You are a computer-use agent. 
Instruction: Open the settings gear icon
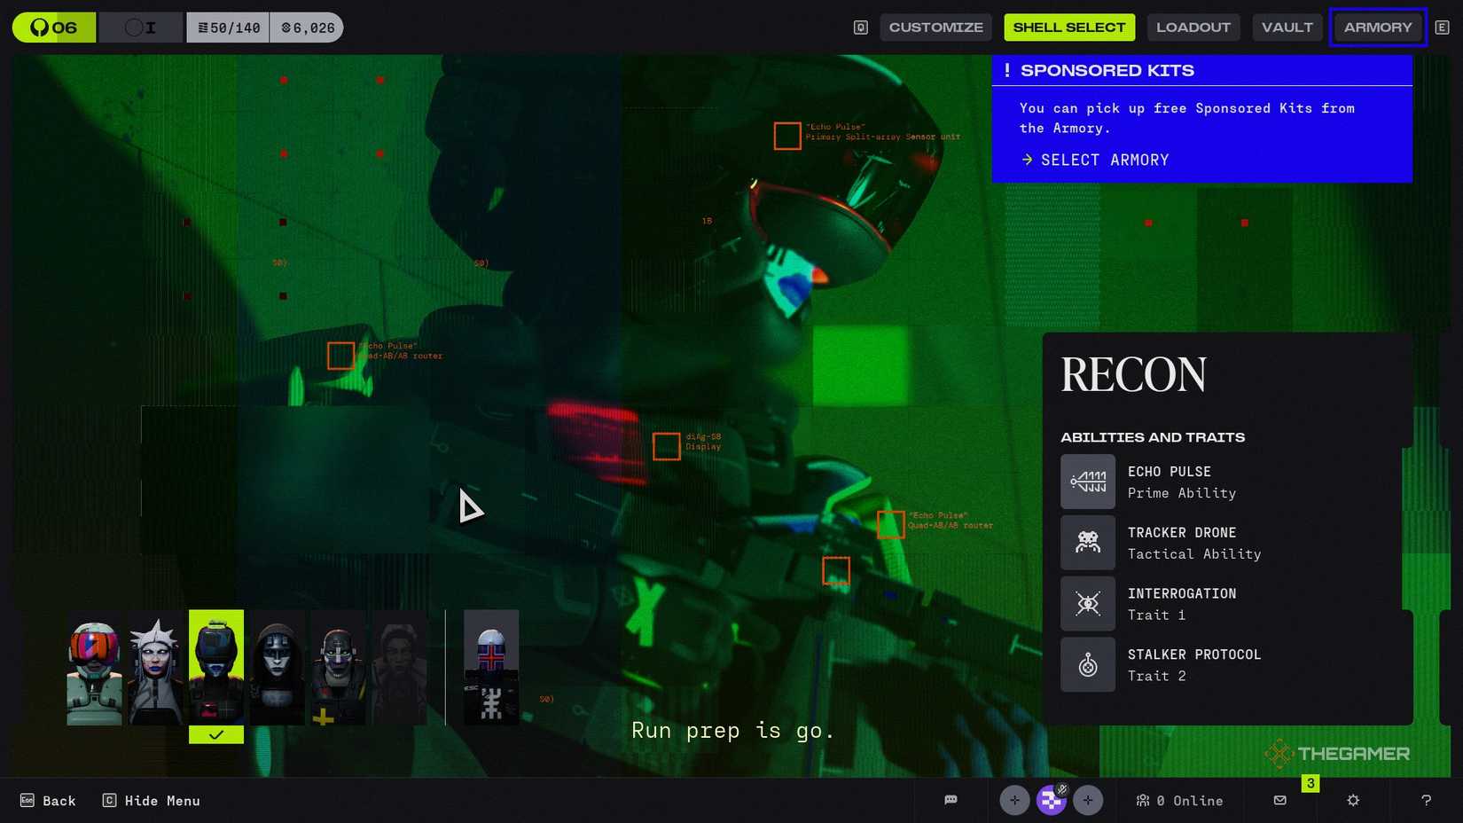click(x=1353, y=800)
